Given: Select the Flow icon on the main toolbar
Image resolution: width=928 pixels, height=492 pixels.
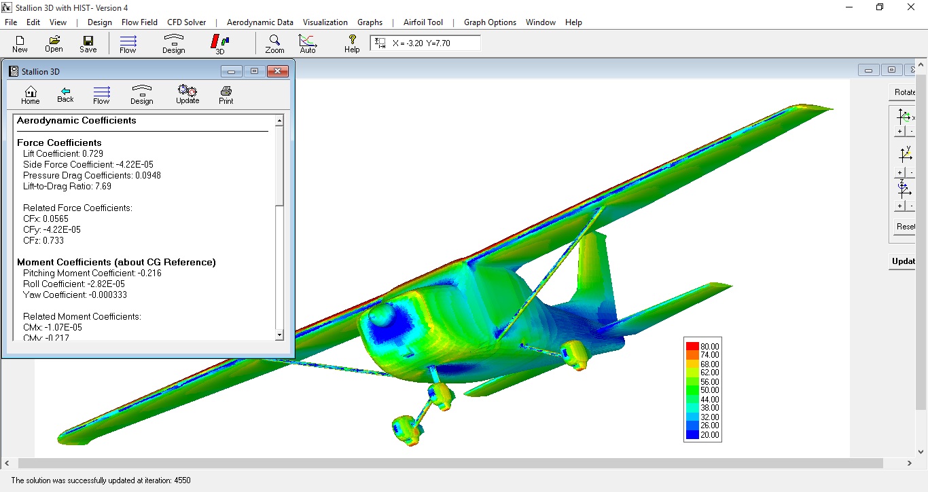Looking at the screenshot, I should (x=128, y=43).
